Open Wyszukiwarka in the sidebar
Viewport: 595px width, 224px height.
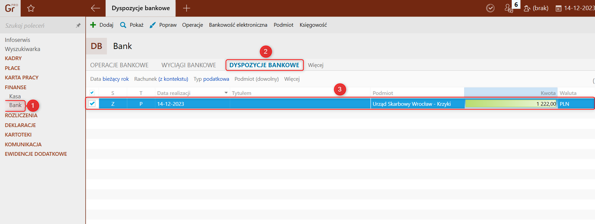[x=22, y=49]
